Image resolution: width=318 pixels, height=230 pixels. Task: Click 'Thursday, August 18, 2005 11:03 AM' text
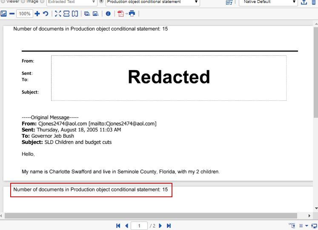[x=79, y=130]
